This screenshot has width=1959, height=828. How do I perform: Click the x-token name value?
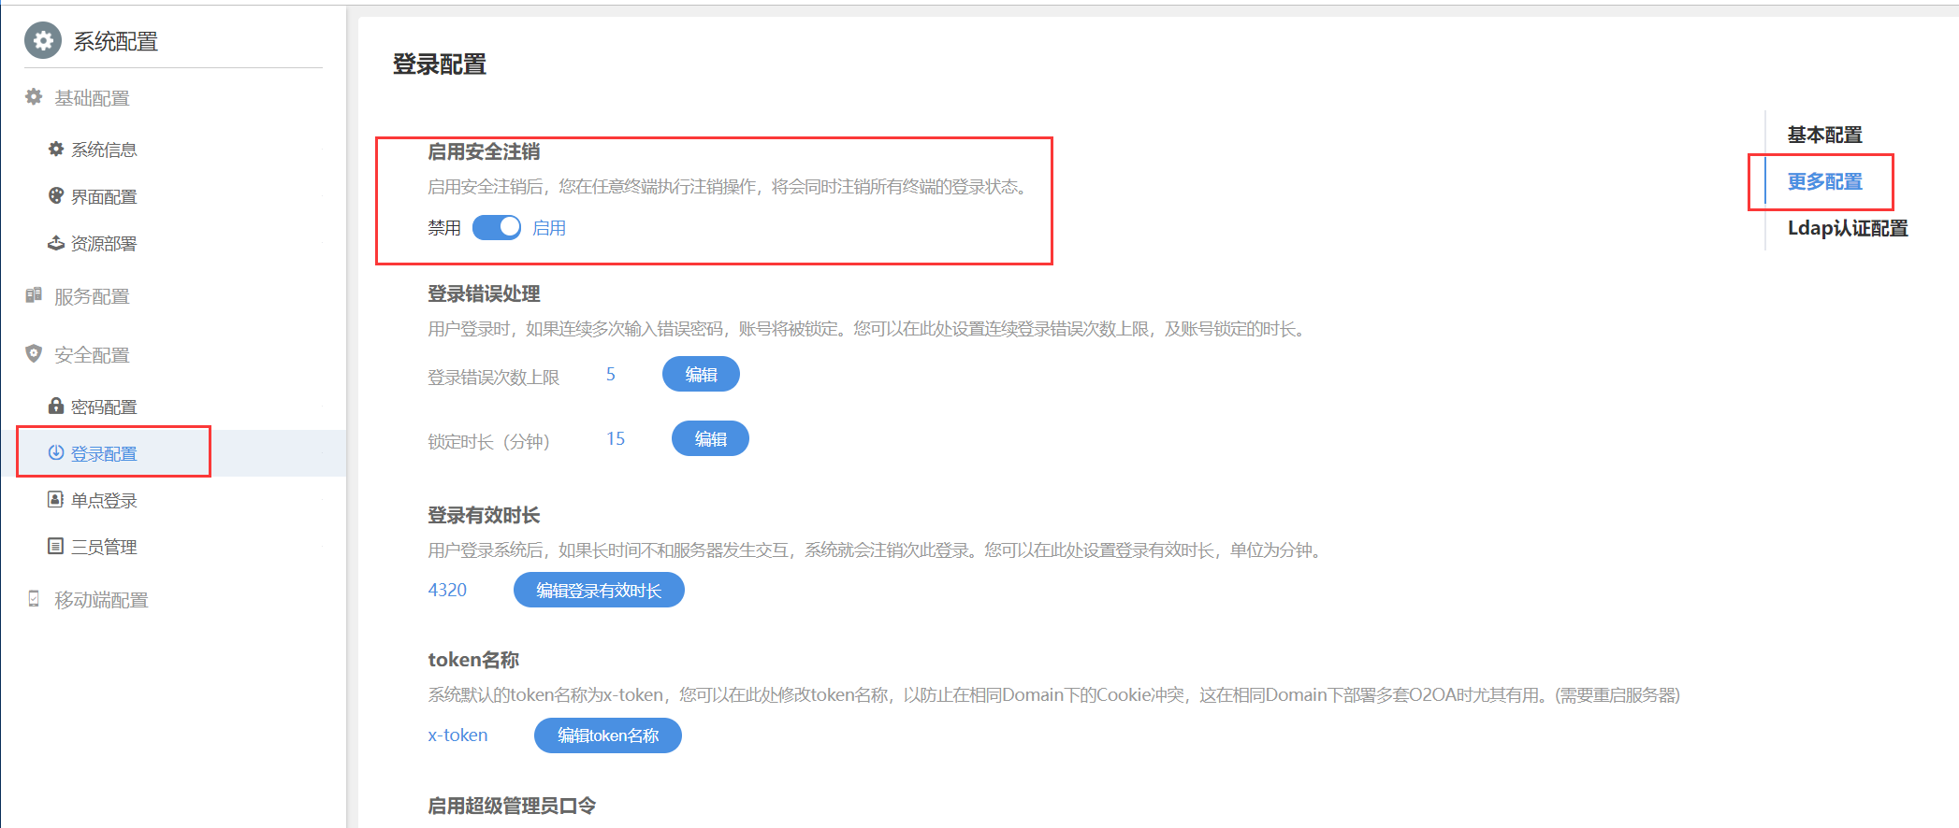coord(457,735)
